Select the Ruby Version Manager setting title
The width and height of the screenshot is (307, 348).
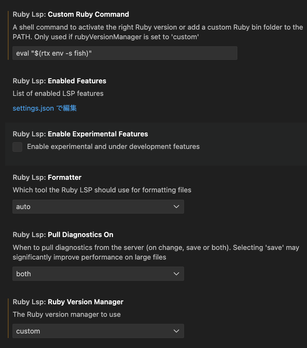point(68,302)
